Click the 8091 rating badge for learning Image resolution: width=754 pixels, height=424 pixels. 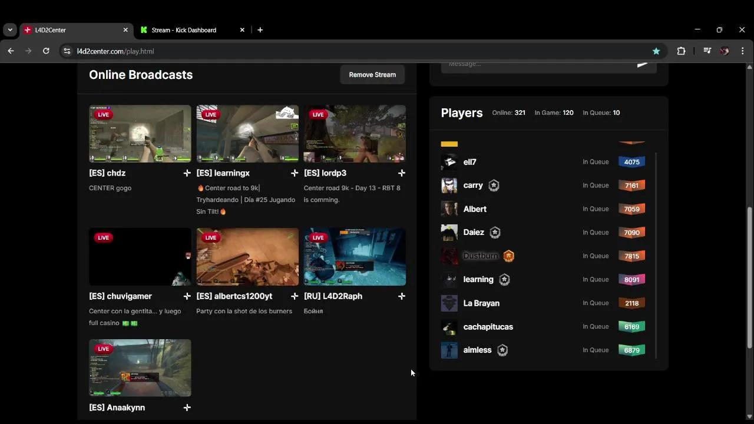coord(631,280)
